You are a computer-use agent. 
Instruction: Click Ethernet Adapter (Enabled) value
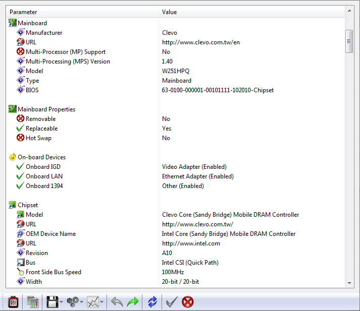198,176
